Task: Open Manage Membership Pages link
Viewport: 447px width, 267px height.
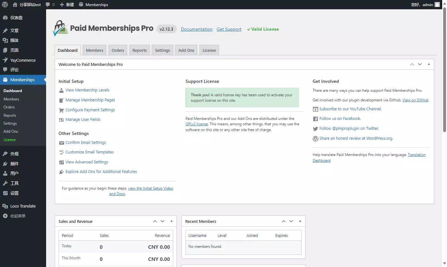Action: point(90,100)
